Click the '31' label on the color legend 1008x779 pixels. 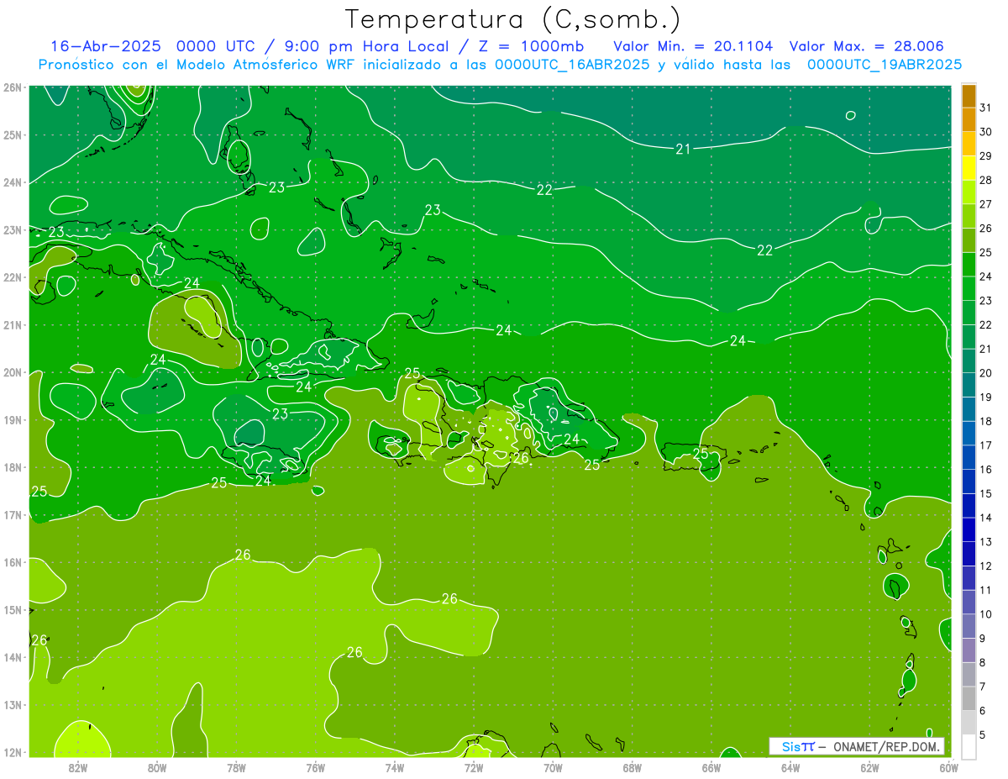(x=986, y=108)
